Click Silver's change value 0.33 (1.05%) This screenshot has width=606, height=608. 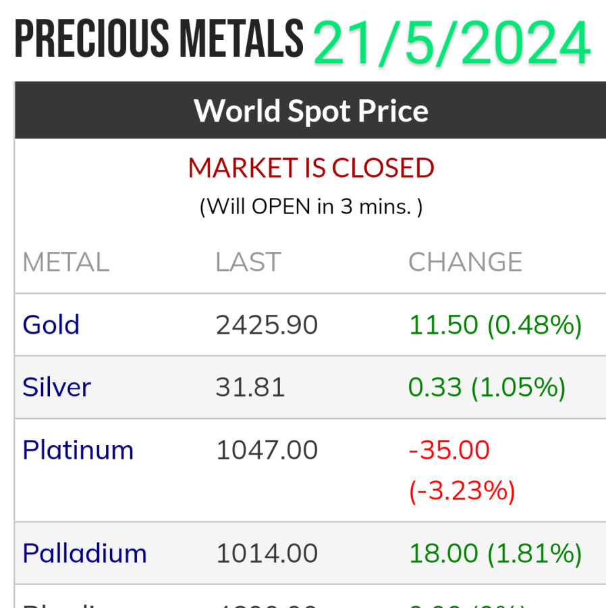coord(487,387)
